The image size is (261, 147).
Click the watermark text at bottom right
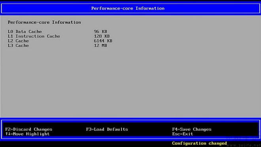[x=244, y=145]
